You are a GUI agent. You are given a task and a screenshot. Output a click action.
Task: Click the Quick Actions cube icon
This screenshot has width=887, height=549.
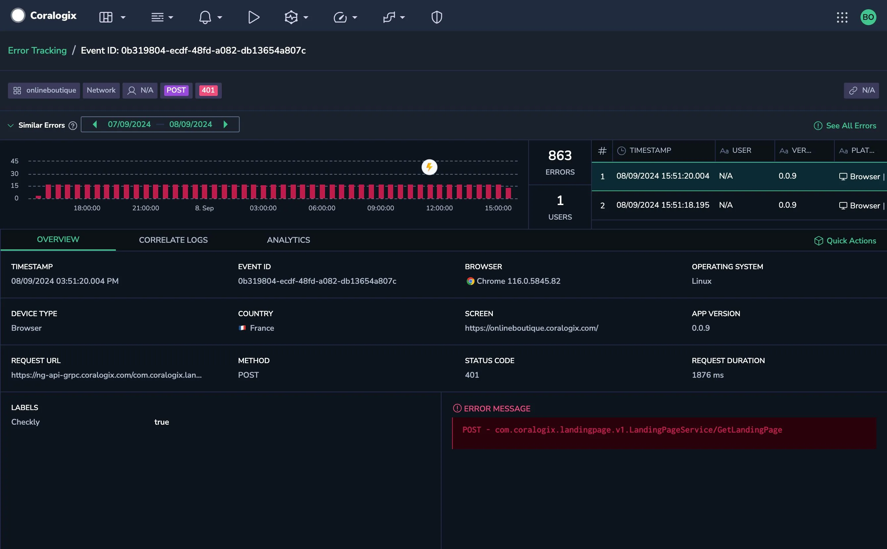tap(818, 241)
